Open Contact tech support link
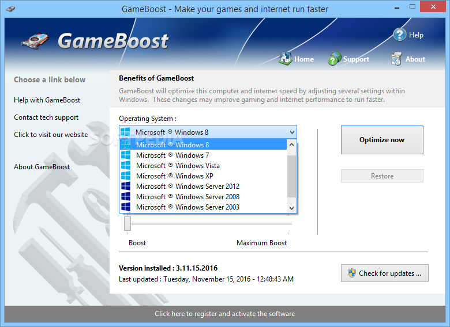 click(46, 117)
